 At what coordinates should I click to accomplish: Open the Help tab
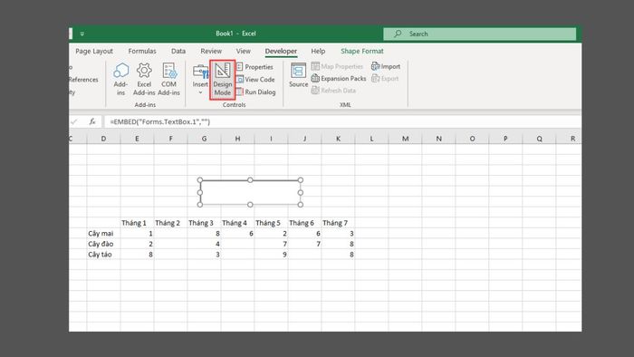click(318, 51)
